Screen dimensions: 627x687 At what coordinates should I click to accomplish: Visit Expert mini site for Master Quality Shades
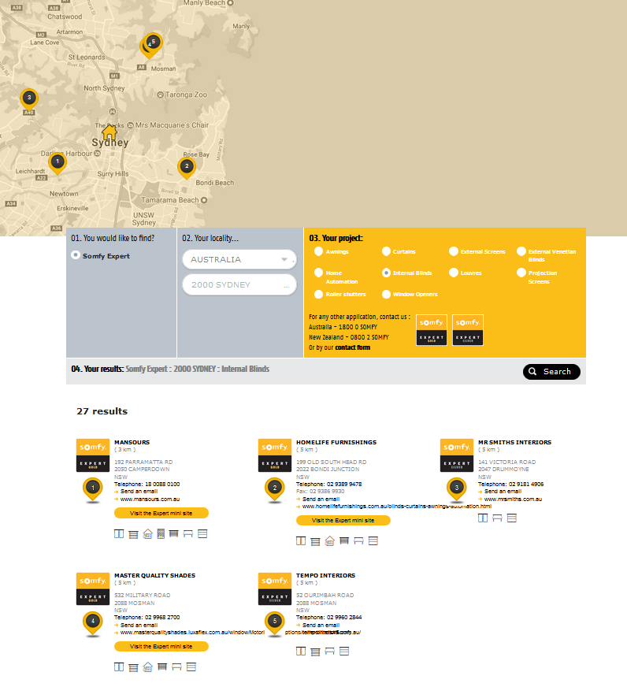[161, 646]
